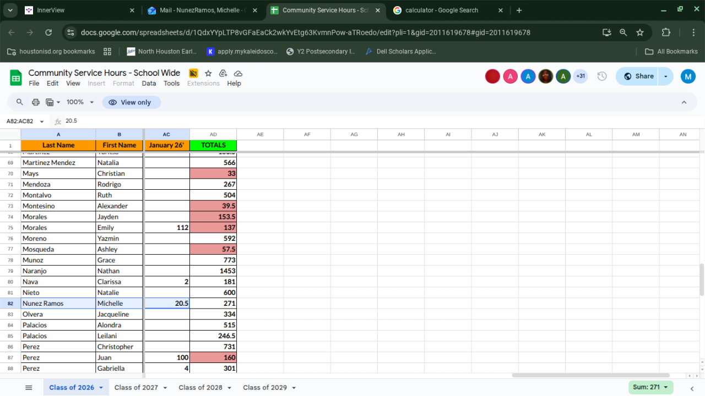705x396 pixels.
Task: Close the calculator Google Search tab
Action: point(501,10)
